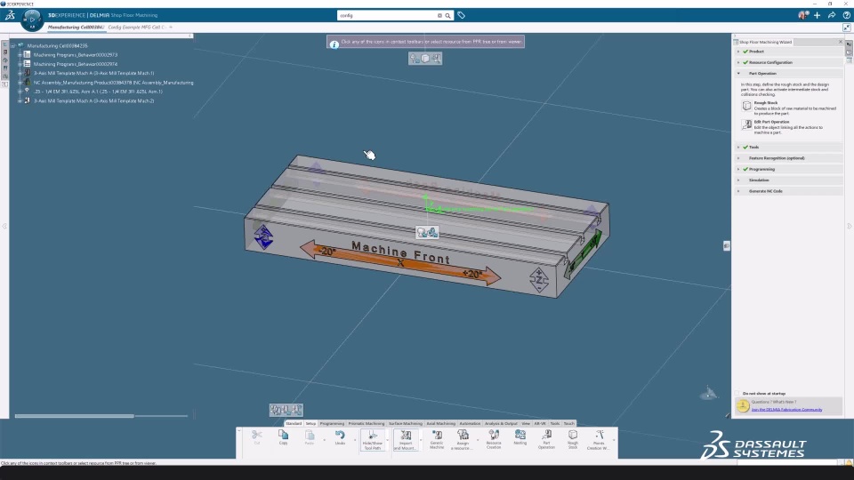Expand the Feature Recognition (optional) step
Viewport: 854px width, 480px height.
[x=738, y=158]
